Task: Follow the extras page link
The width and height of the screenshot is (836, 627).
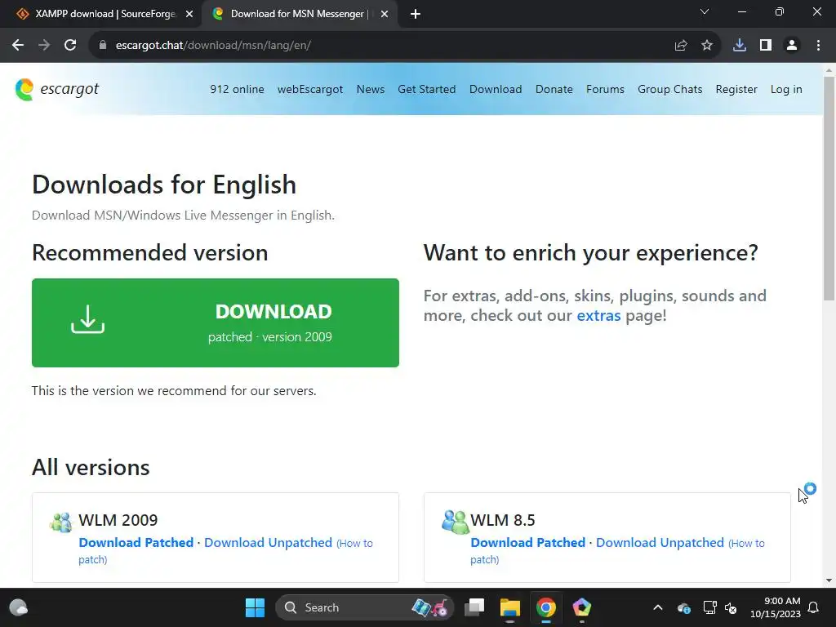Action: 598,316
